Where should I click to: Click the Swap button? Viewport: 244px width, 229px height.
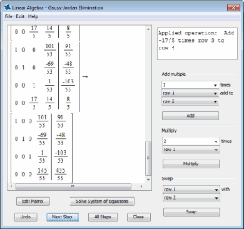tap(191, 212)
